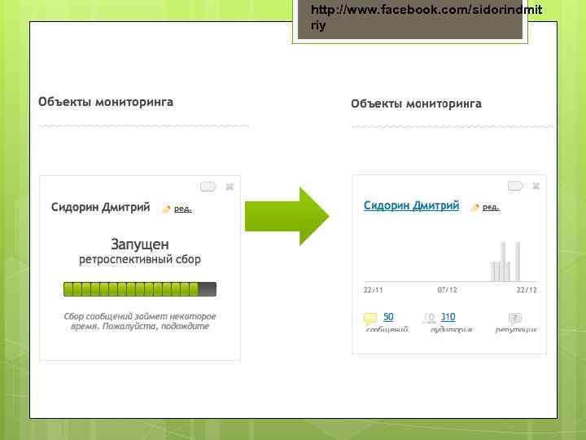Click the 'Сбор сообщений займет некоторое время' note
This screenshot has height=440, width=586.
click(140, 321)
